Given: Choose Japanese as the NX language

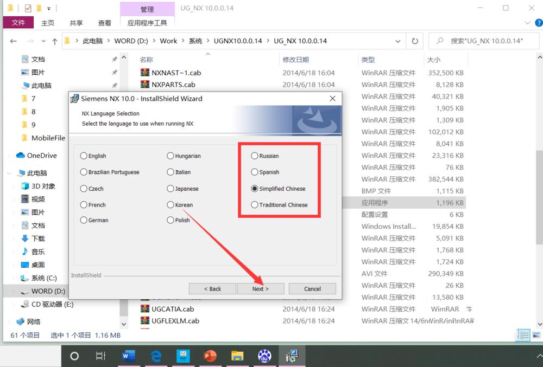Looking at the screenshot, I should coord(170,189).
